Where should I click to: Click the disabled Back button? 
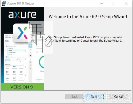[x=74, y=97]
